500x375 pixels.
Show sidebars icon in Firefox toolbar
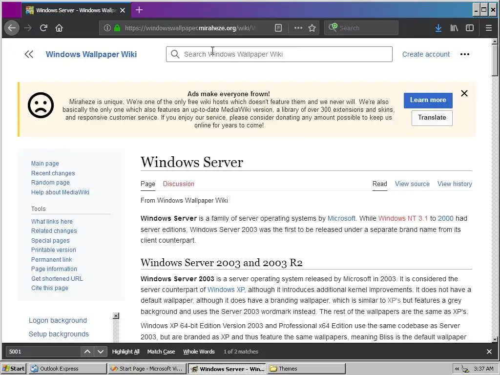[470, 28]
